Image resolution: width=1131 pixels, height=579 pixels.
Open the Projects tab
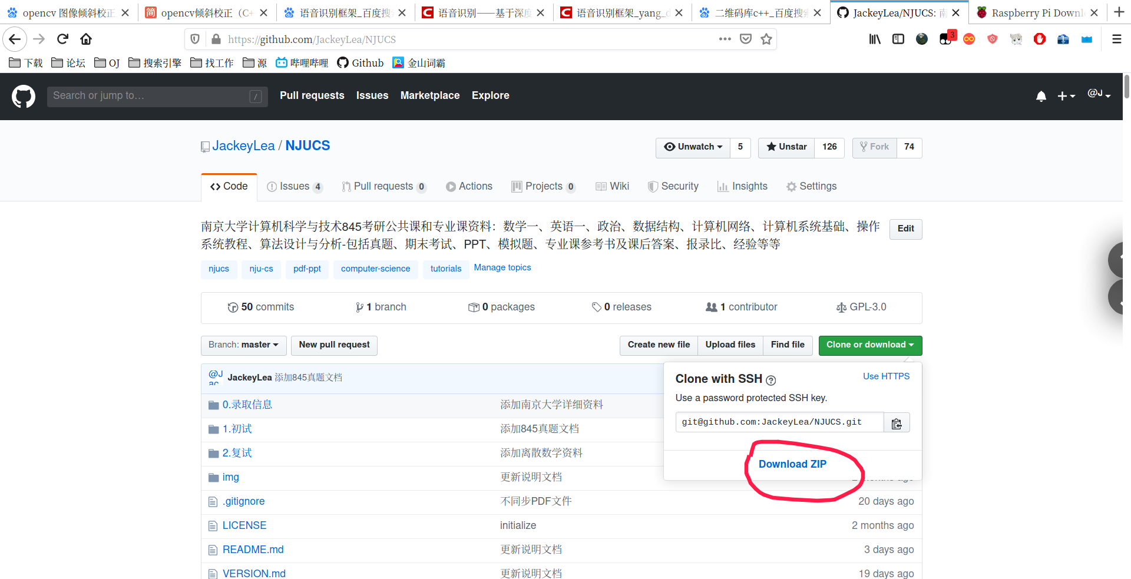coord(543,187)
